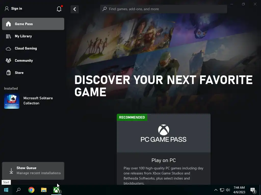Open the volume speaker tray icon
This screenshot has width=261, height=195.
pyautogui.click(x=228, y=190)
